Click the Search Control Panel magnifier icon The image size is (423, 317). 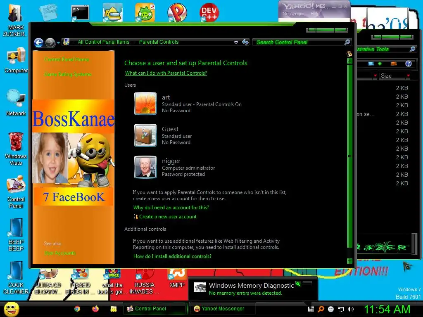point(347,42)
